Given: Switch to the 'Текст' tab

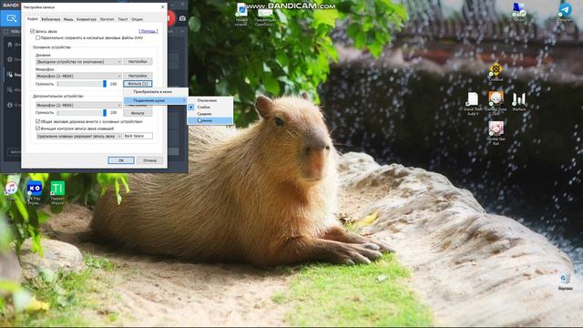Looking at the screenshot, I should click(x=123, y=19).
